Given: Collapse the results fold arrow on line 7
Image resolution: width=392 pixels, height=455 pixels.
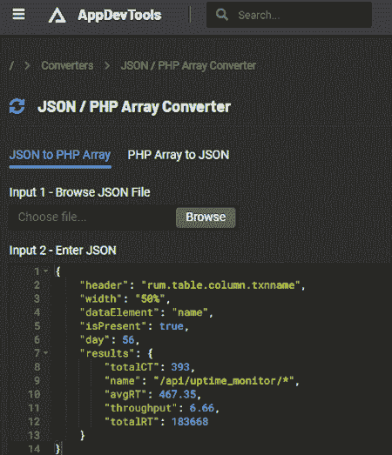Looking at the screenshot, I should tap(46, 353).
